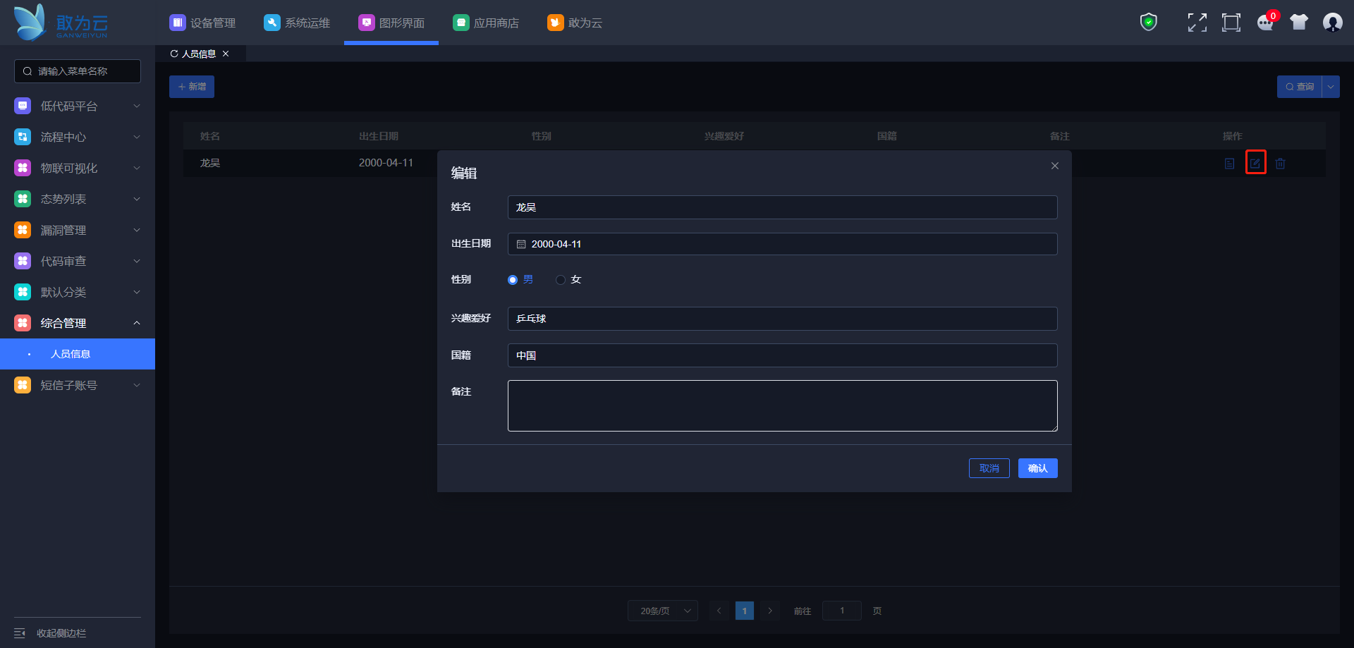Open the 出生日期 date picker field

pyautogui.click(x=782, y=244)
